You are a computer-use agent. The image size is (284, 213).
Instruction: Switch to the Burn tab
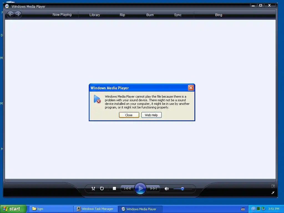(x=150, y=15)
